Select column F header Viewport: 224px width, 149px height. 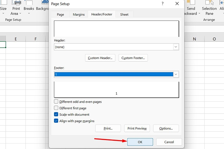coord(36,39)
